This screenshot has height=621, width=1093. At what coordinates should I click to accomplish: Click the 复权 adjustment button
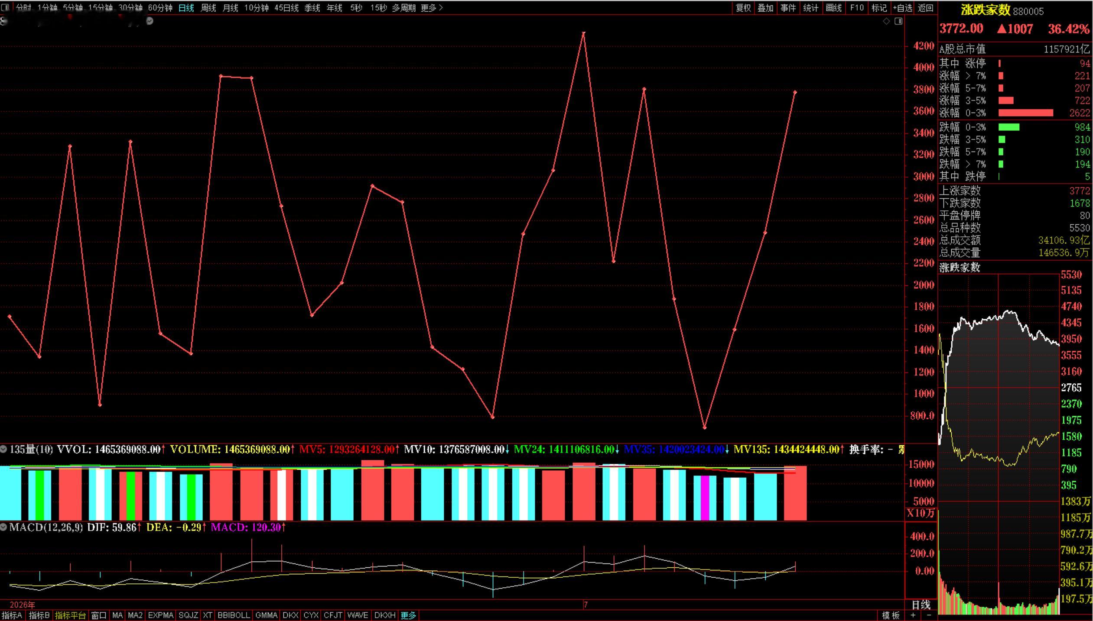click(743, 8)
